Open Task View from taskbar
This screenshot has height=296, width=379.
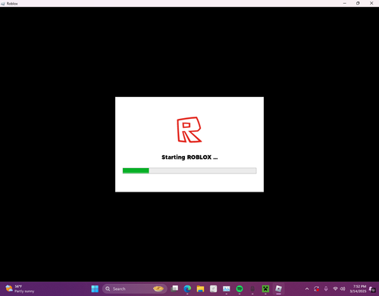tap(174, 288)
